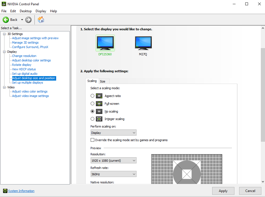Viewport: 265px width, 197px height.
Task: Open the Refresh rate dropdown
Action: point(113,174)
